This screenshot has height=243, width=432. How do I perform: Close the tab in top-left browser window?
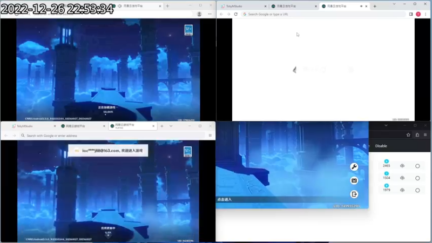coord(160,6)
